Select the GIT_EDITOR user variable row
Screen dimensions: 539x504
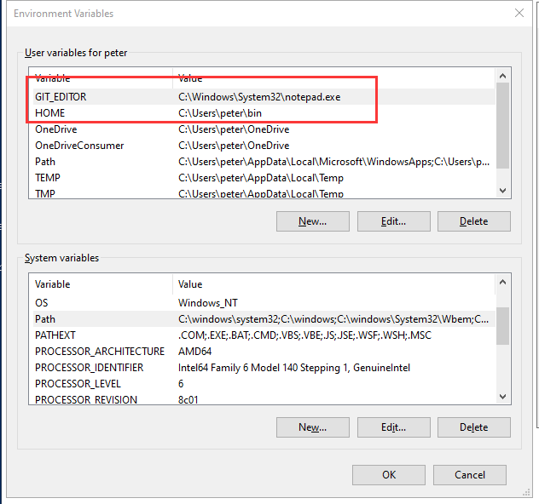pyautogui.click(x=61, y=97)
